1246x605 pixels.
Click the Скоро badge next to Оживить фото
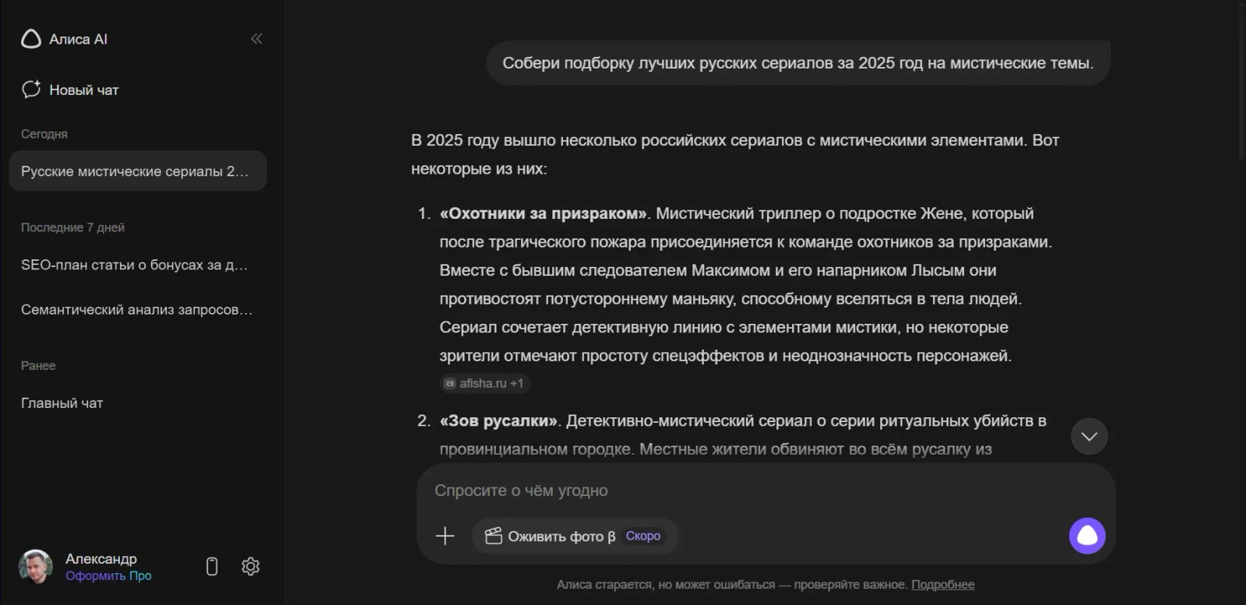pos(642,536)
